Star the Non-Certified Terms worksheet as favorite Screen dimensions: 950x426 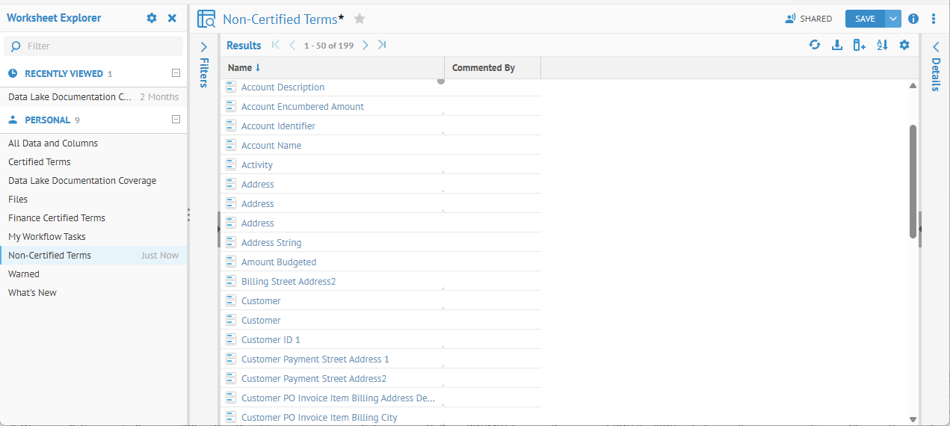pyautogui.click(x=360, y=19)
